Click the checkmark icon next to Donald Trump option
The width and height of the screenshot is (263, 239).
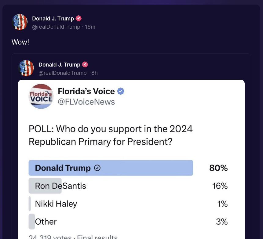click(97, 168)
